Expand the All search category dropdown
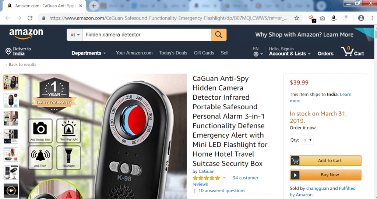This screenshot has width=377, height=199. point(75,35)
